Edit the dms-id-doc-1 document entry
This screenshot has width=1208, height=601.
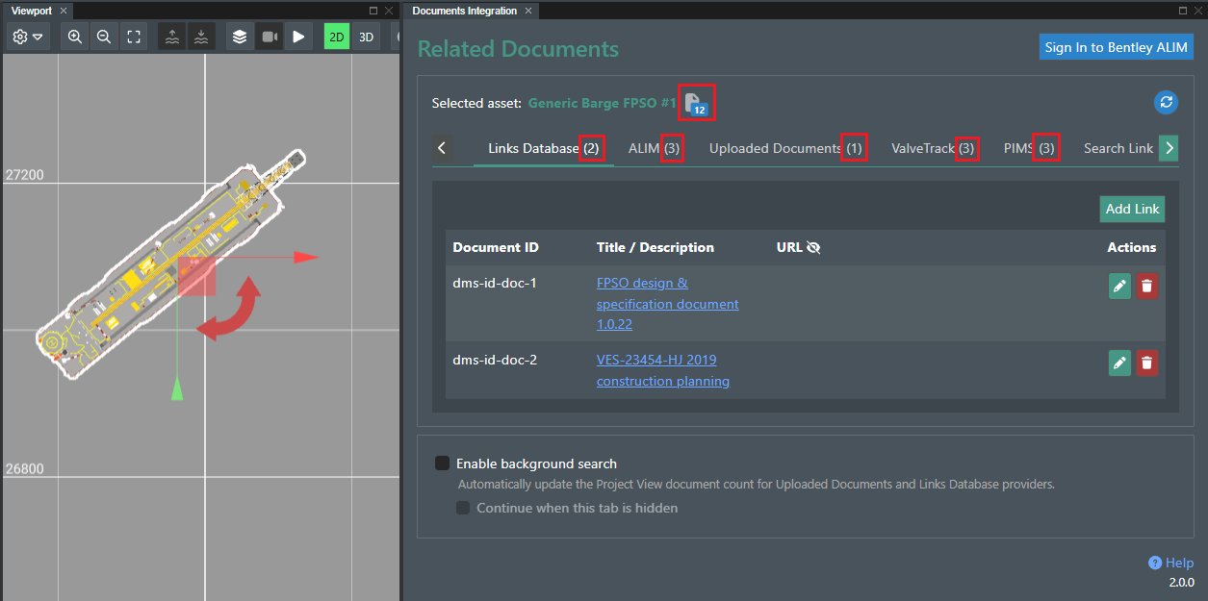pos(1119,286)
